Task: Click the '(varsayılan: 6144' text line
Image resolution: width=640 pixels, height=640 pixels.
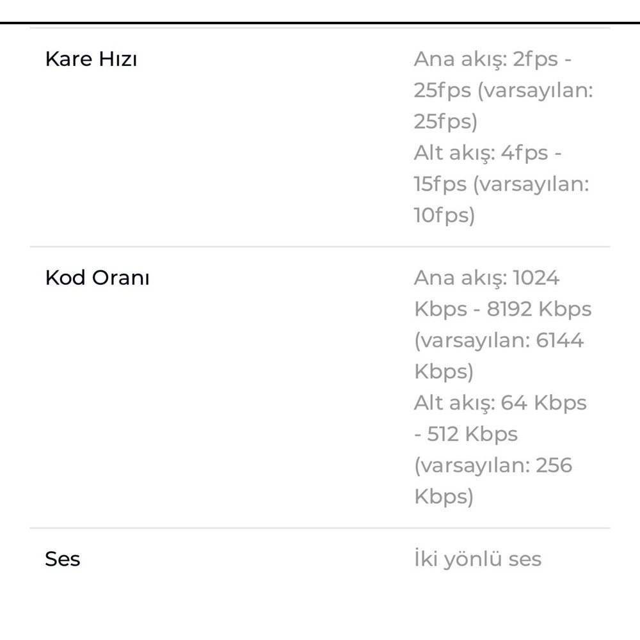Action: pyautogui.click(x=499, y=340)
